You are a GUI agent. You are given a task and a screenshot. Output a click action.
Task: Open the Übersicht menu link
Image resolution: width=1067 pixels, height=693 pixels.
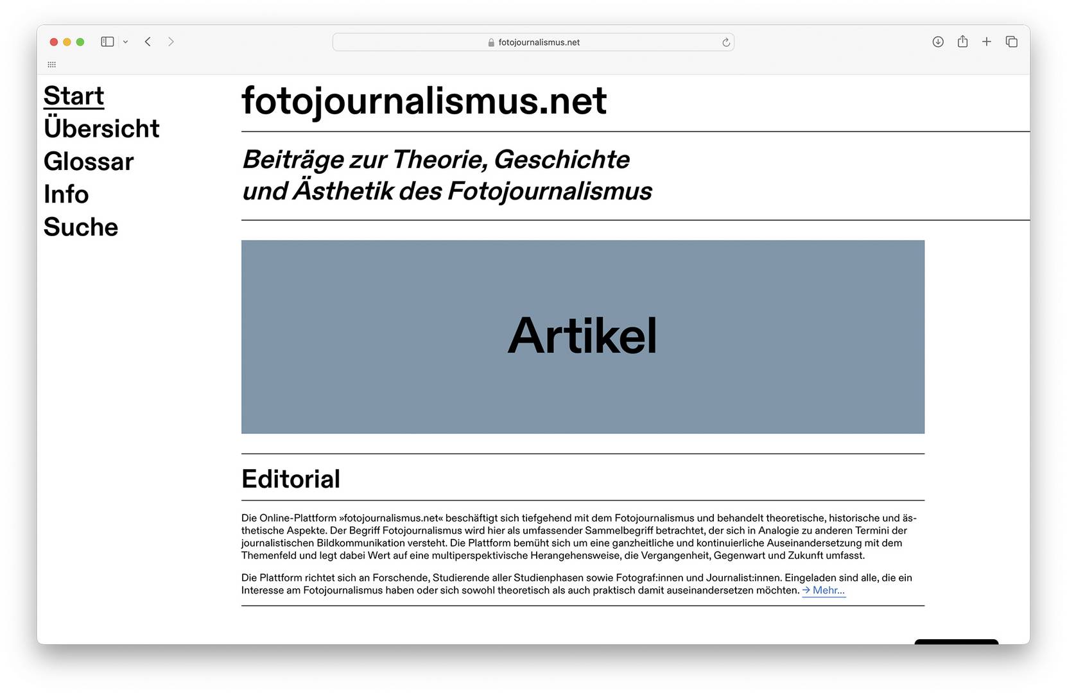click(x=101, y=128)
